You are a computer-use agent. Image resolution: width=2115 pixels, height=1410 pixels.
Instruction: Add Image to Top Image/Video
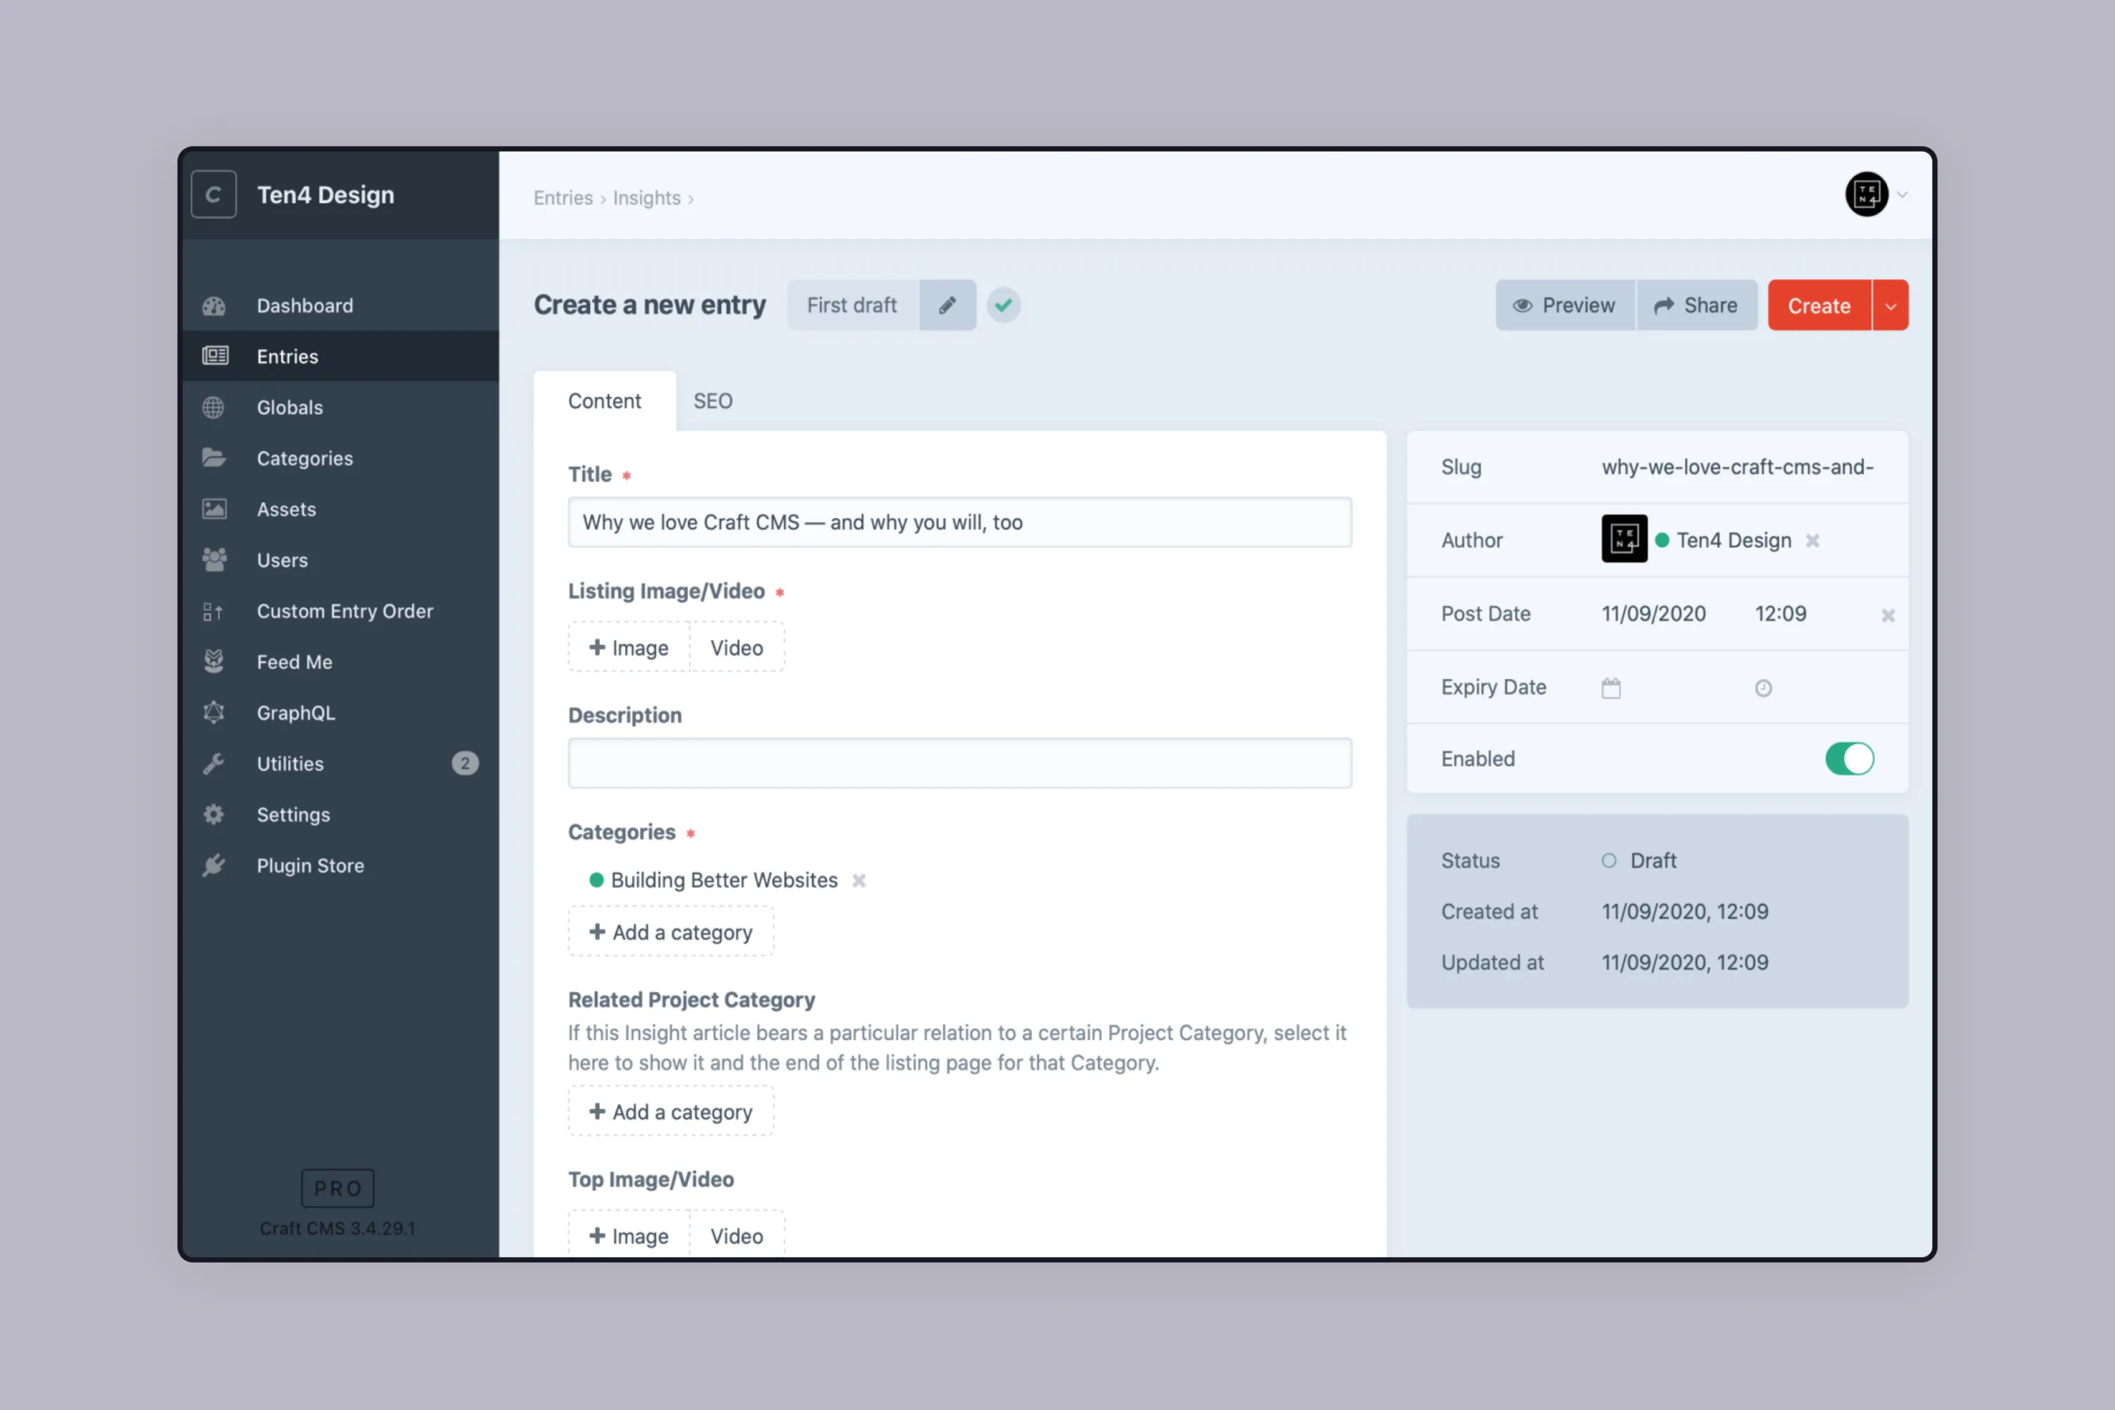pyautogui.click(x=629, y=1236)
